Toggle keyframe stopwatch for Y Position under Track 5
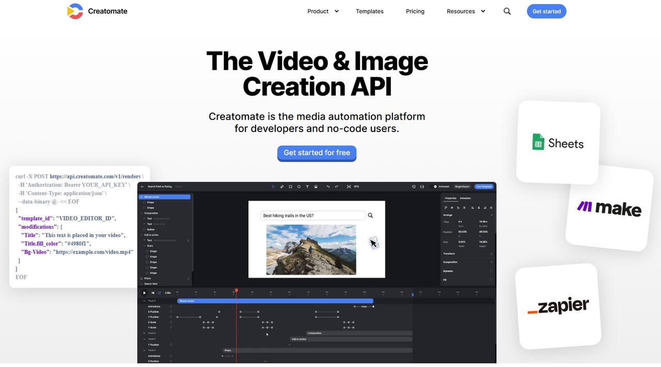 click(171, 317)
